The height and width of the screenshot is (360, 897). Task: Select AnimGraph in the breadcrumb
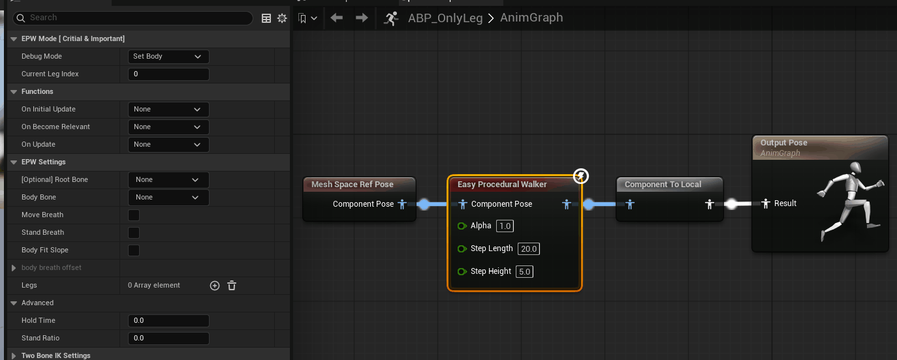tap(531, 18)
